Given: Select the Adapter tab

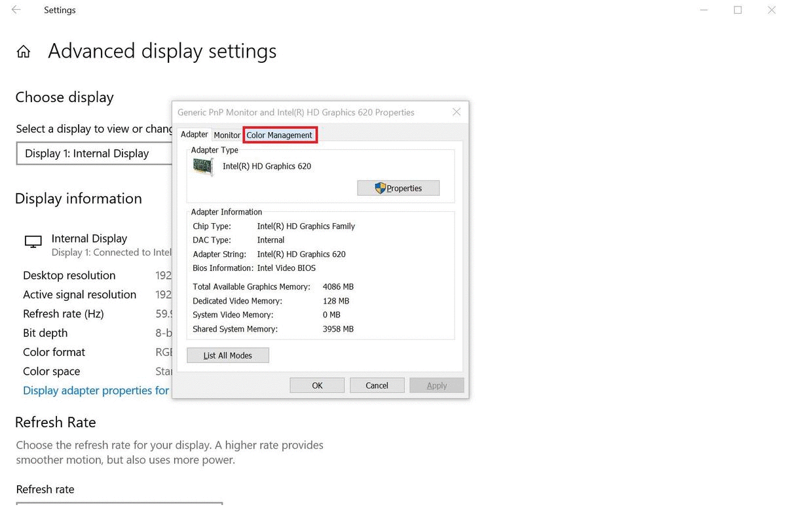Looking at the screenshot, I should pos(194,133).
